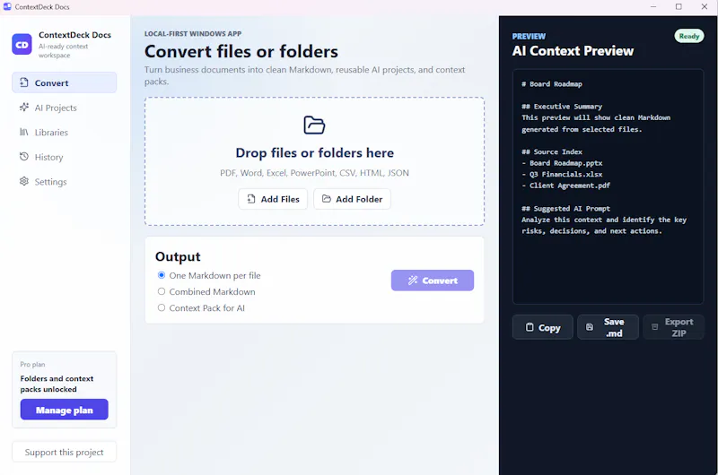
Task: Click the AI Context Preview text area
Action: pos(609,186)
